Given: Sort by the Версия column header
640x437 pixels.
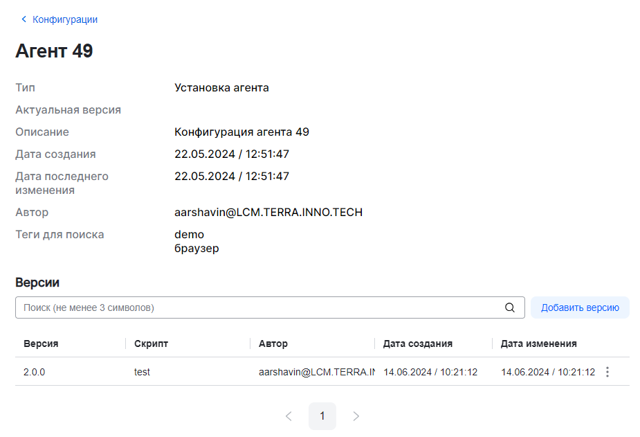Looking at the screenshot, I should tap(41, 344).
